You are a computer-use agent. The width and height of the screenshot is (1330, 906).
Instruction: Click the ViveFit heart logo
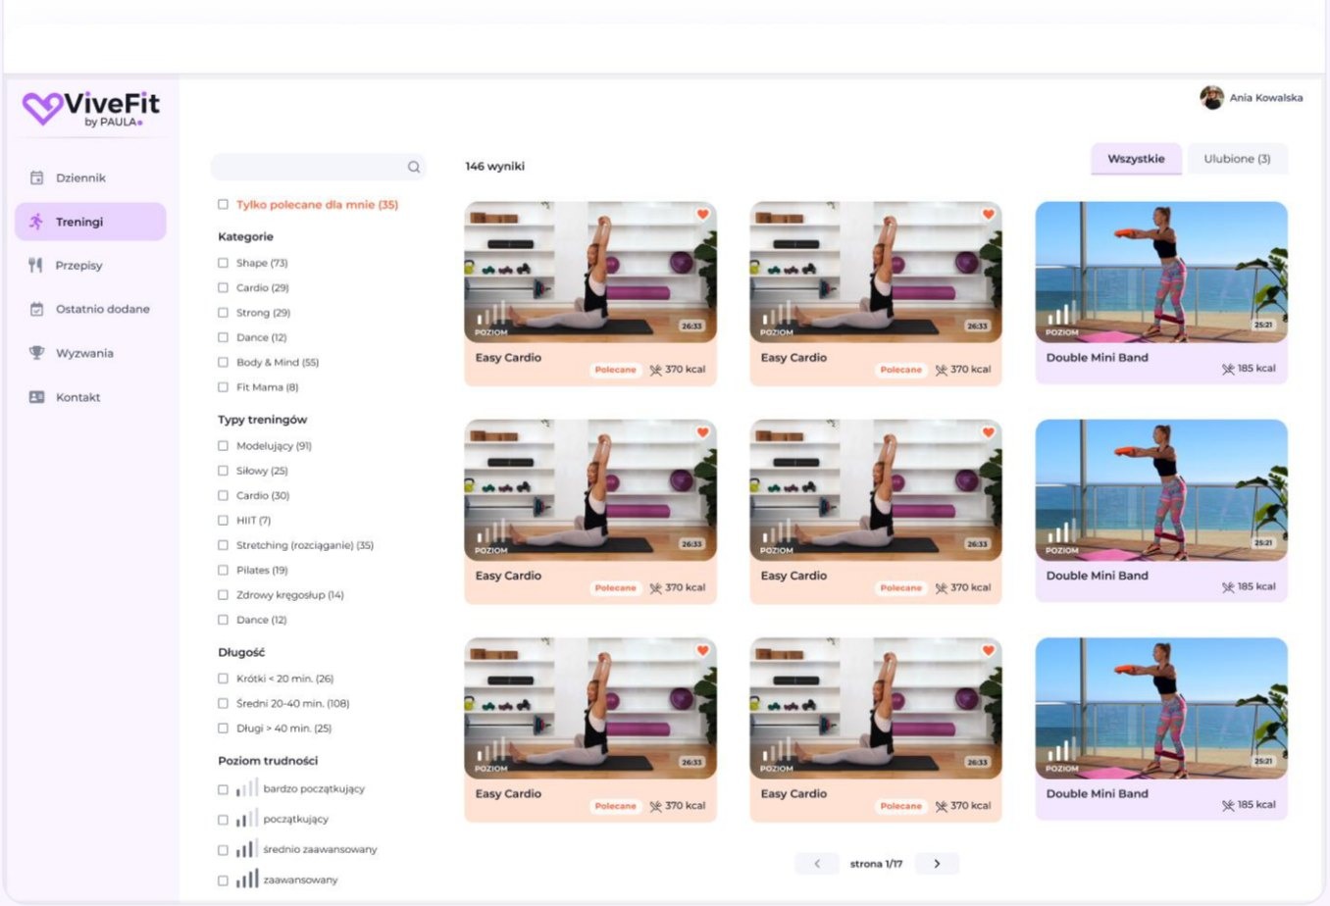pos(42,108)
